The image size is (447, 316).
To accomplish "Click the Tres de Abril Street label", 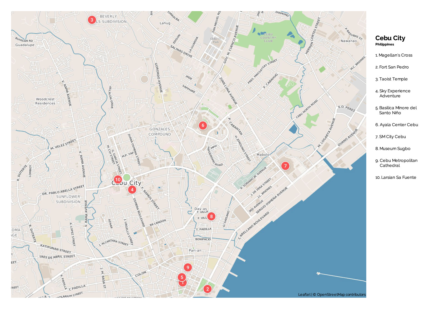I will [x=57, y=256].
